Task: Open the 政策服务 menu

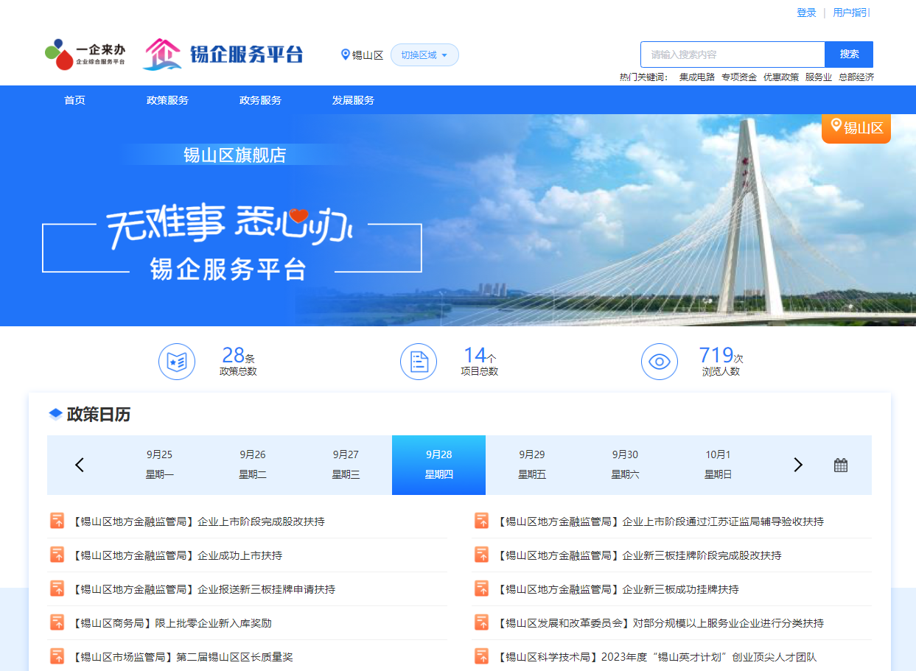Action: click(167, 100)
